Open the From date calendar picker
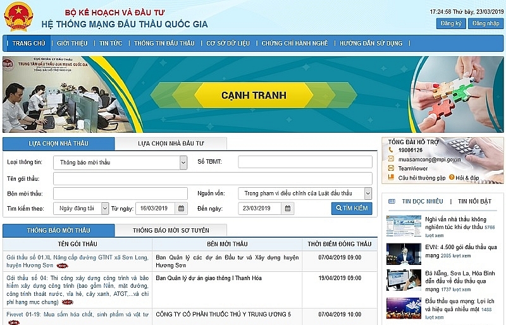Screen dimensions: 506x325 tap(182, 208)
